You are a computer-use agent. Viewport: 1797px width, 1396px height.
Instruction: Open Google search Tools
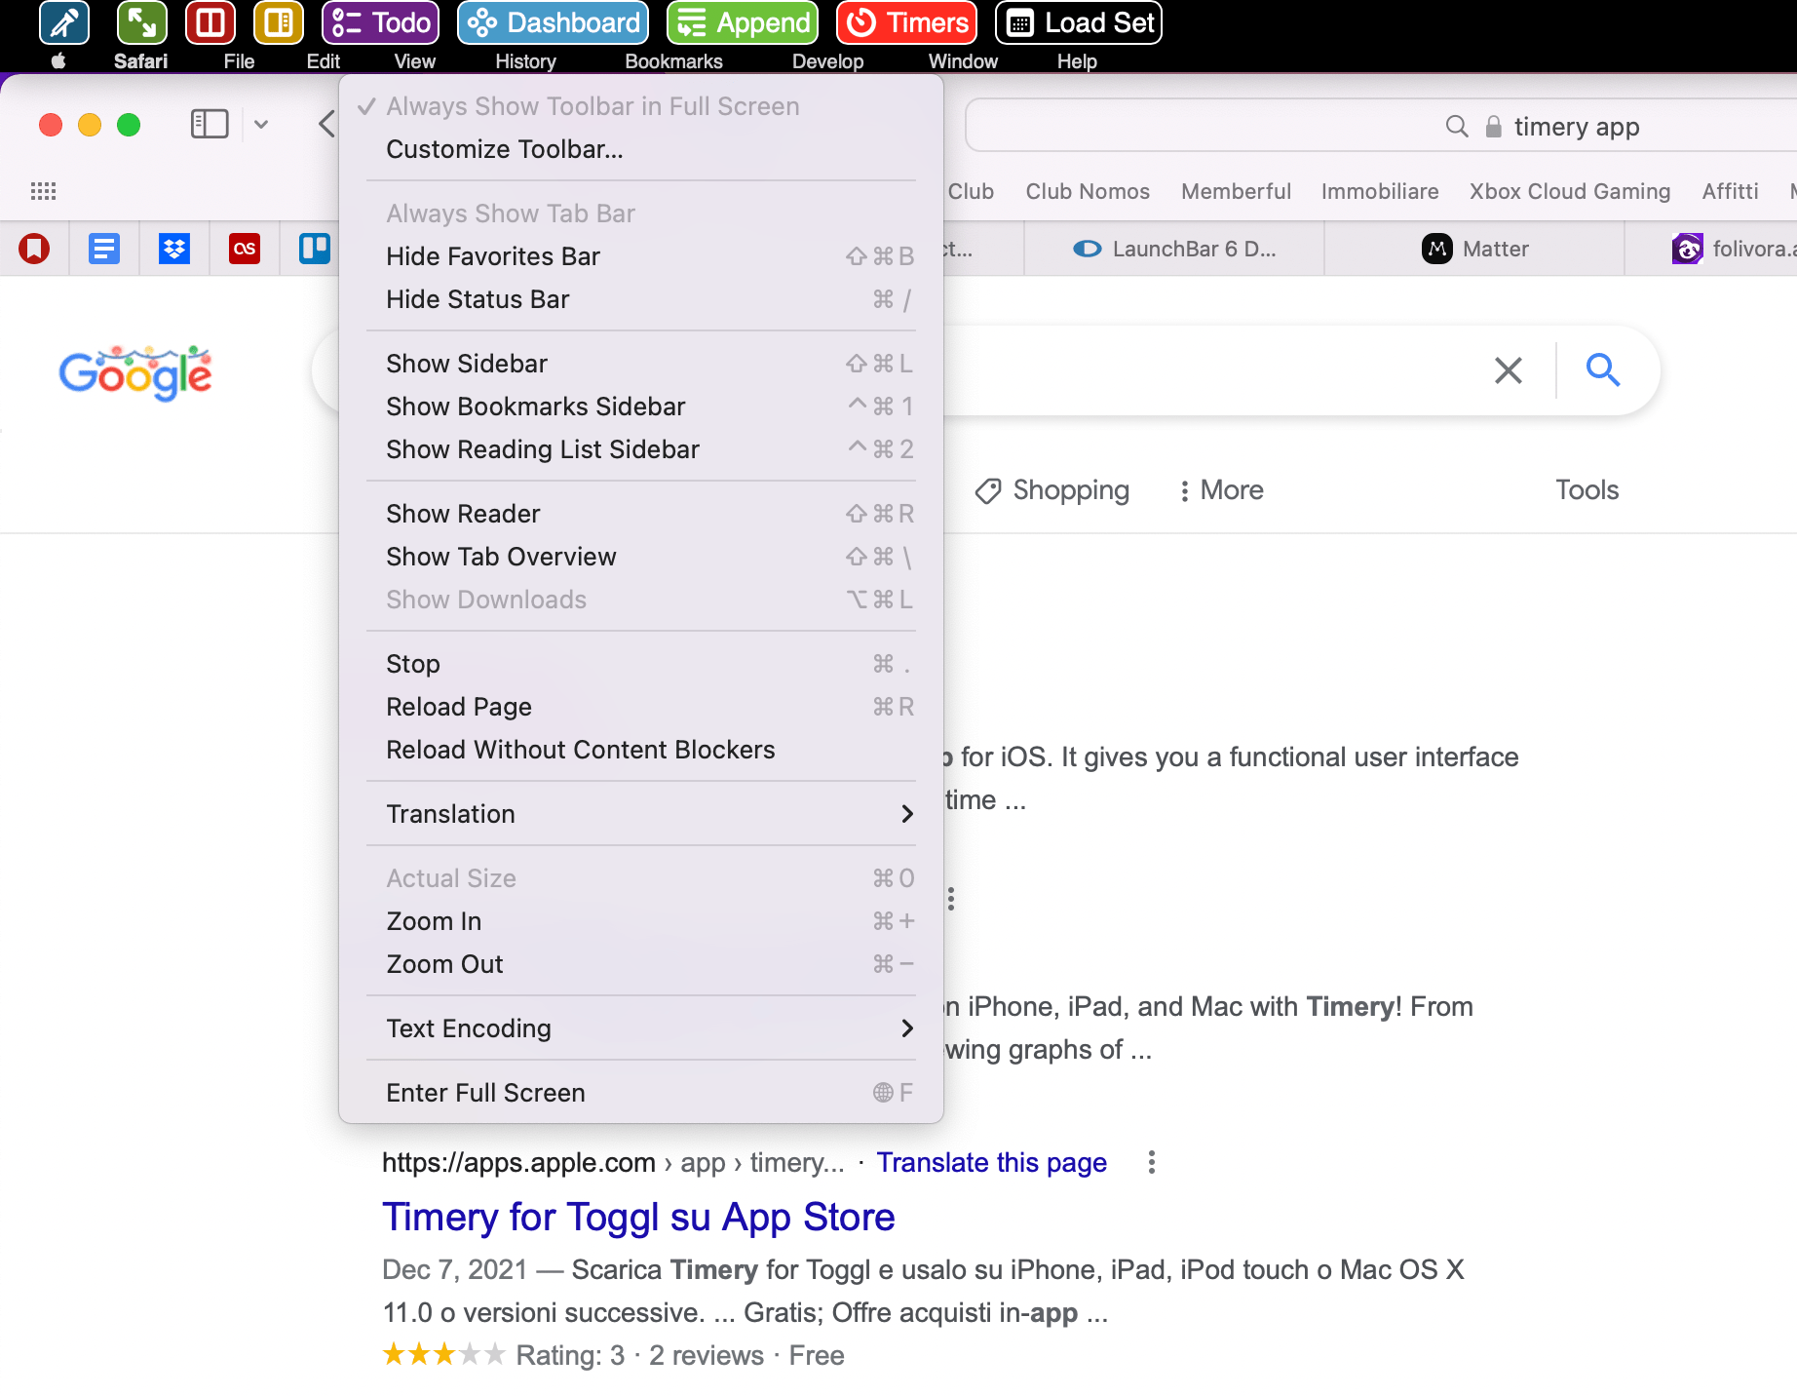point(1587,490)
